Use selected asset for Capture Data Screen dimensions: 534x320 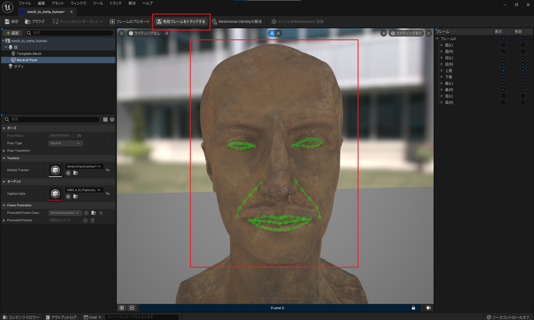tap(69, 197)
